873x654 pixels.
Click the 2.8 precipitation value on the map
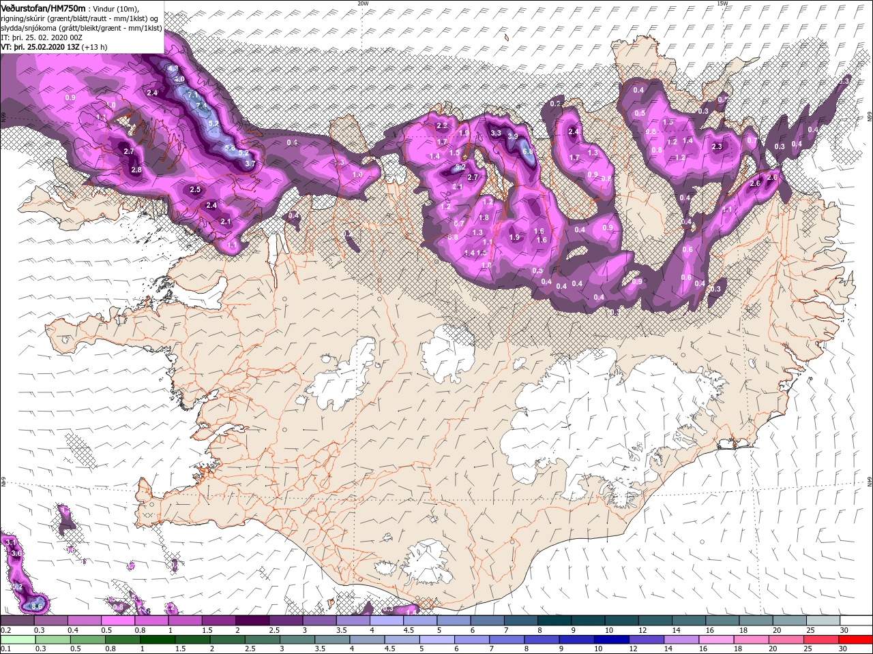coord(136,170)
